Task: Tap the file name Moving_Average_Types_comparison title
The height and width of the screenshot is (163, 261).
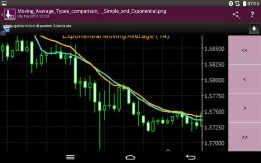Action: point(92,11)
